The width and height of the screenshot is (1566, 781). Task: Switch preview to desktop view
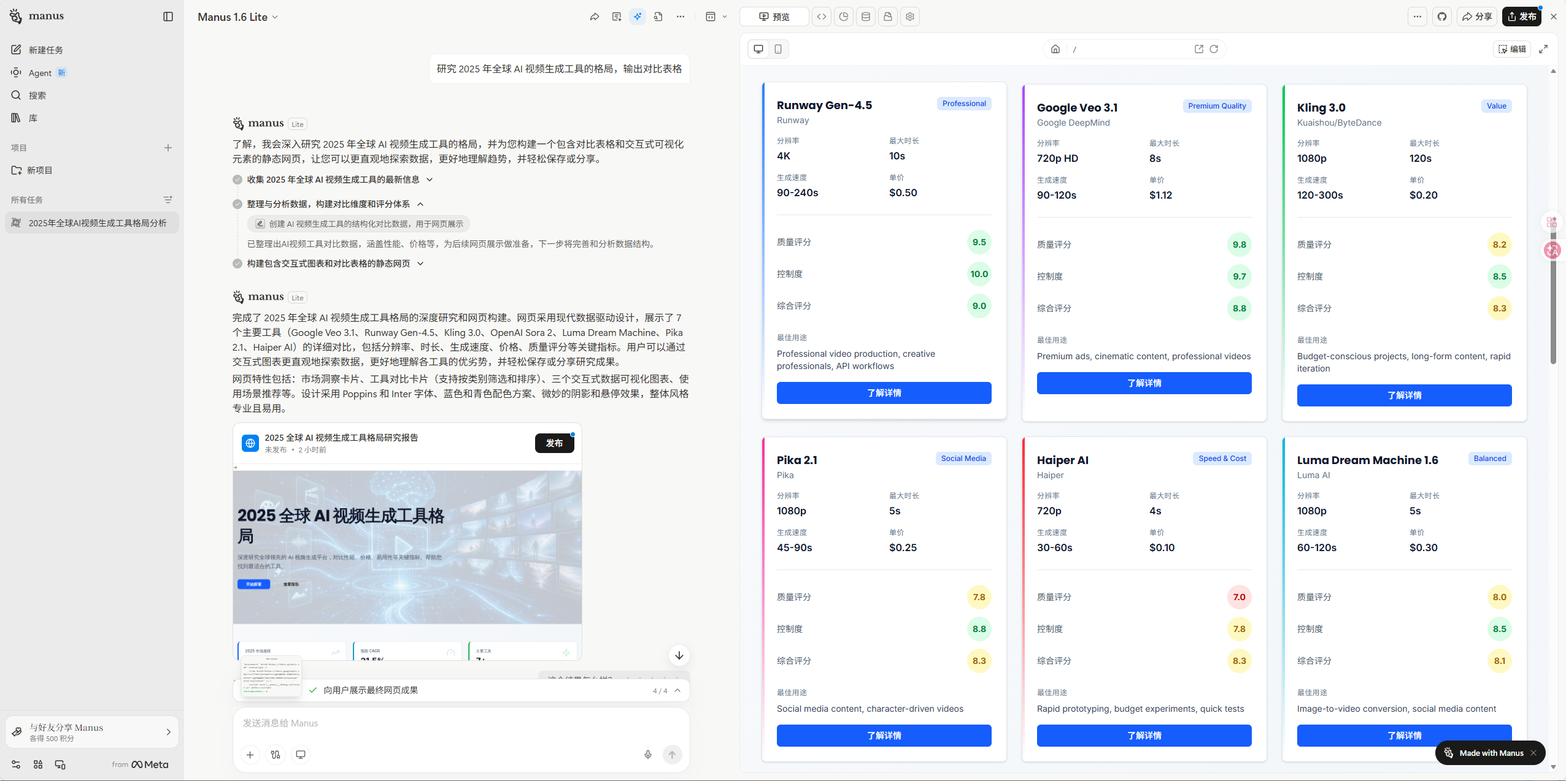[758, 49]
